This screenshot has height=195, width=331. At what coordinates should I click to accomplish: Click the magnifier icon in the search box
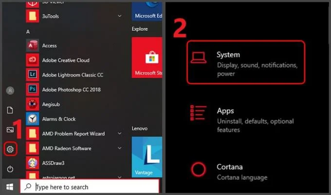(28, 187)
